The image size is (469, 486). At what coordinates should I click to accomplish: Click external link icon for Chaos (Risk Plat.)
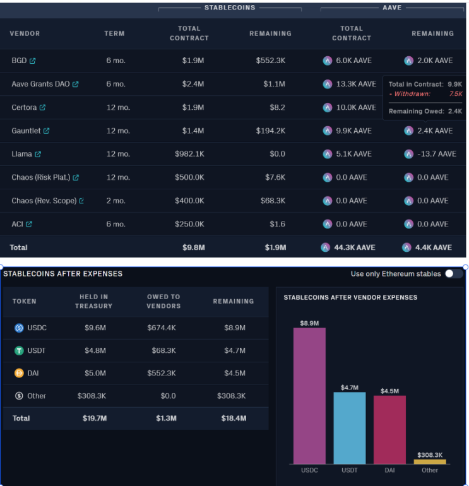pyautogui.click(x=76, y=178)
